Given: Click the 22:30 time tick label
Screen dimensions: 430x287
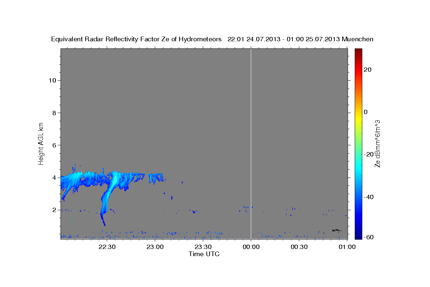Looking at the screenshot, I should [x=107, y=247].
